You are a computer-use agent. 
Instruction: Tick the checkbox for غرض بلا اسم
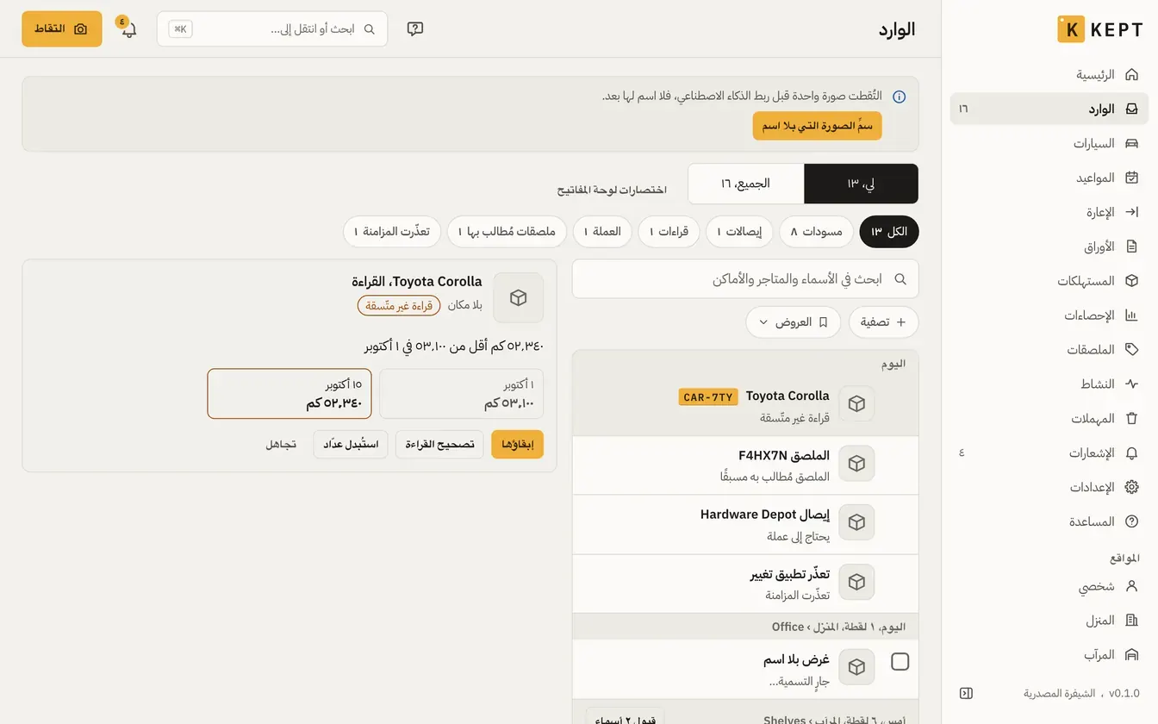pos(900,662)
